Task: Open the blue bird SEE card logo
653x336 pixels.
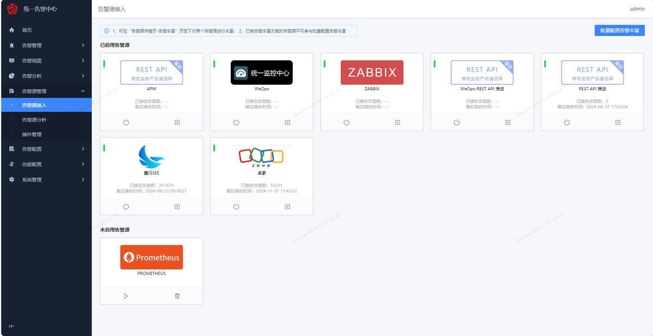Action: point(151,157)
